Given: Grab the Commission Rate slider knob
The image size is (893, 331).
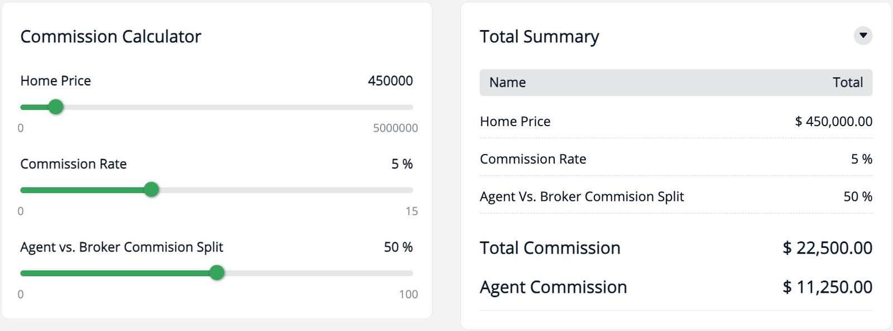Looking at the screenshot, I should coord(151,190).
